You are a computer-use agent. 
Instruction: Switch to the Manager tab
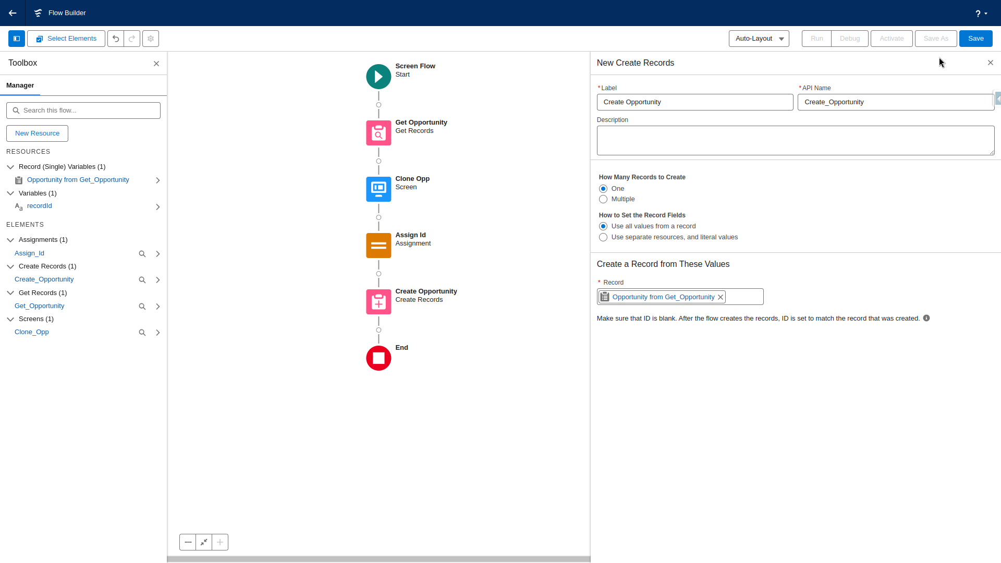[x=20, y=85]
